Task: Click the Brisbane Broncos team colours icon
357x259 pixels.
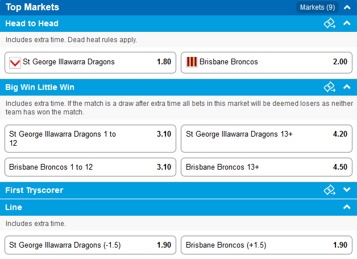Action: click(x=192, y=62)
